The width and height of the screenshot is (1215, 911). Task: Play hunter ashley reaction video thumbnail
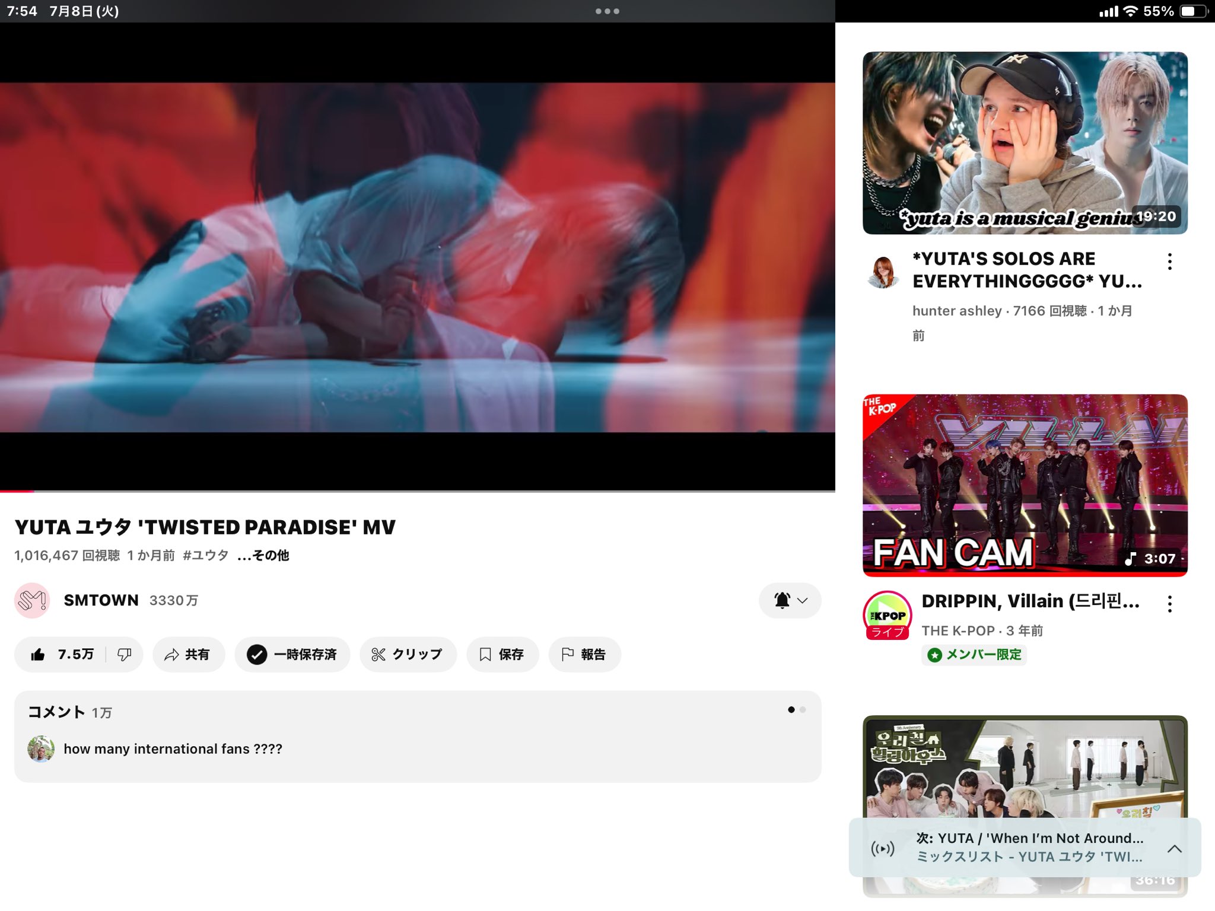click(x=1025, y=143)
